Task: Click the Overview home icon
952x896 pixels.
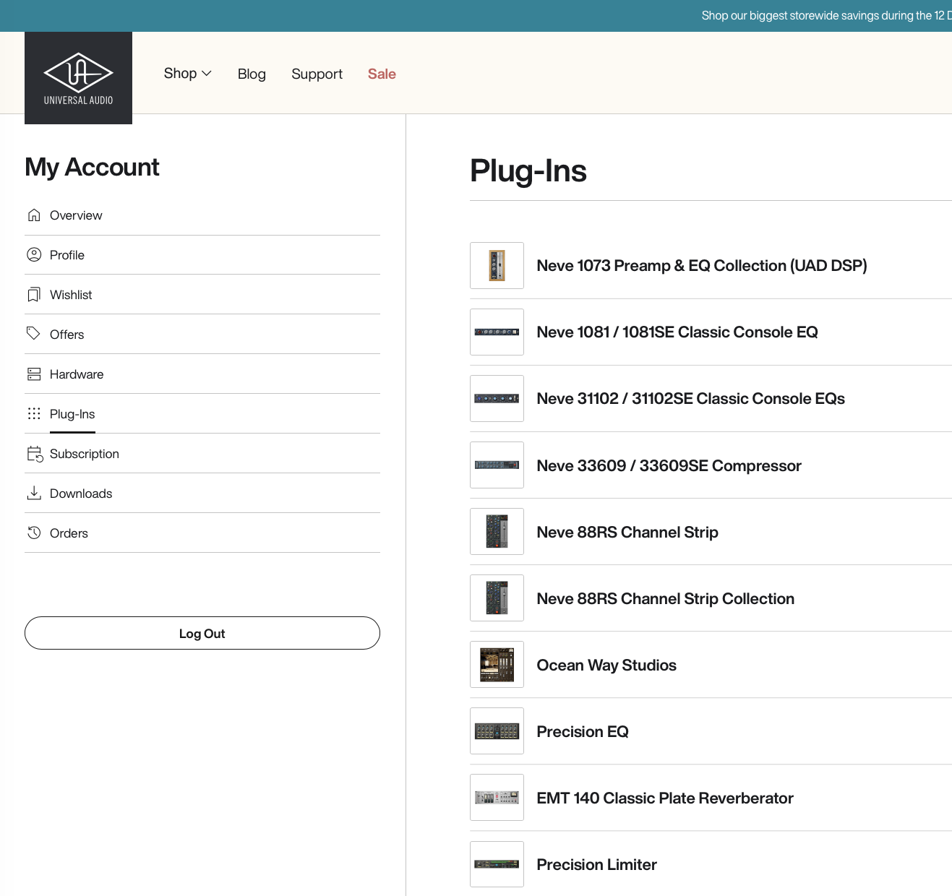Action: tap(34, 215)
